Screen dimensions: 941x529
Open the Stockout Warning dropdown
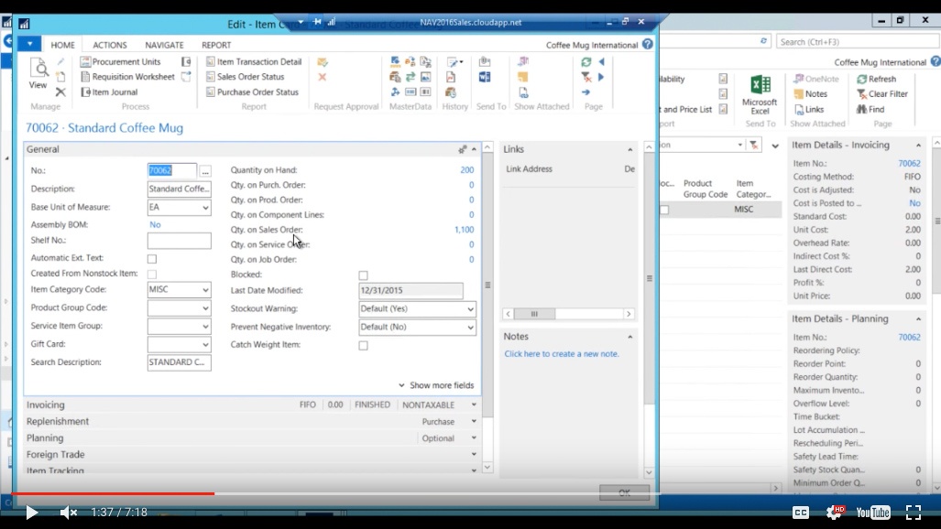pyautogui.click(x=471, y=308)
